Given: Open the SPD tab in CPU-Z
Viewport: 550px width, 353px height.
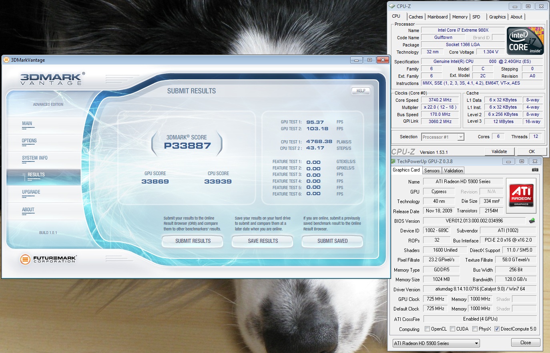Looking at the screenshot, I should (x=476, y=17).
